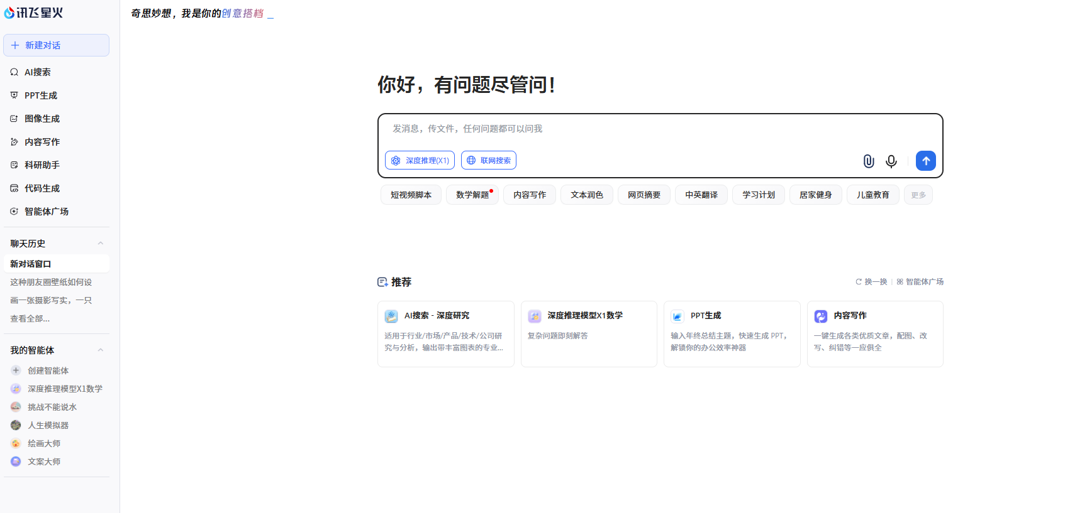Select the 新对话窗口 chat entry
This screenshot has height=513, width=1070.
pyautogui.click(x=57, y=264)
